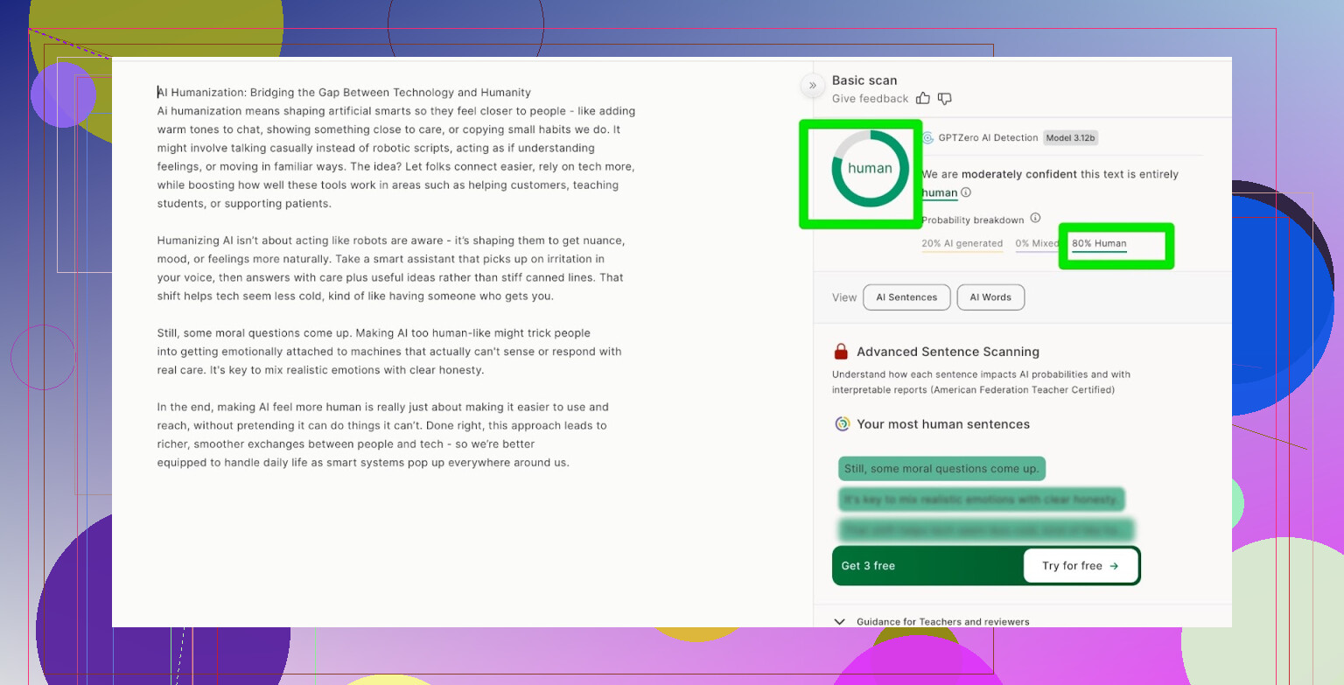The height and width of the screenshot is (685, 1344).
Task: Click the Model 3.12b badge
Action: pos(1071,137)
